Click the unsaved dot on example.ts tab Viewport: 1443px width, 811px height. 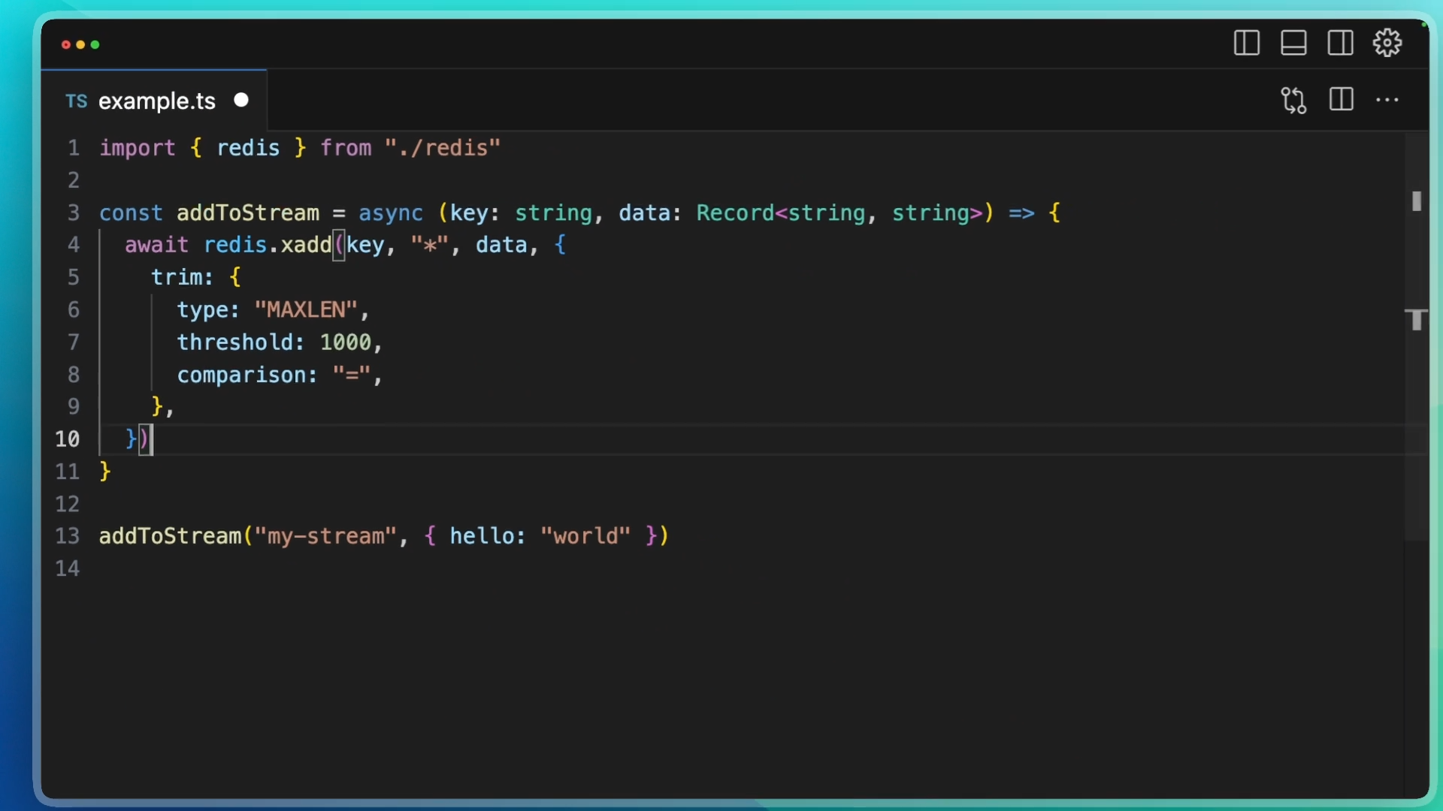[241, 100]
